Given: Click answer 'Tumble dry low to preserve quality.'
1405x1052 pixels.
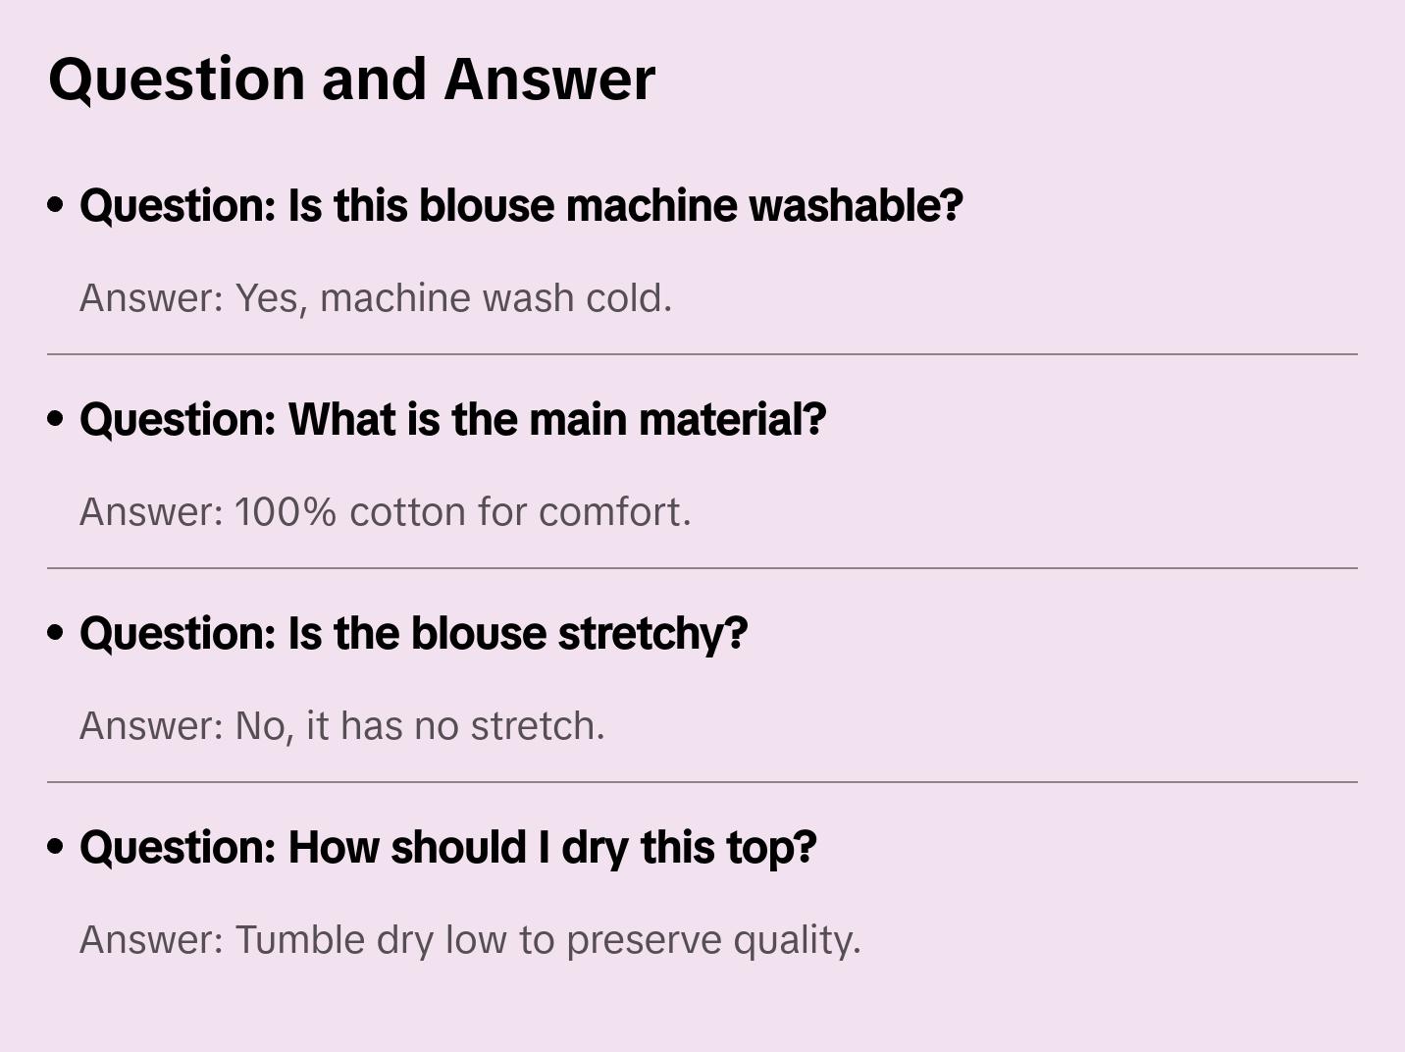Looking at the screenshot, I should tap(470, 940).
